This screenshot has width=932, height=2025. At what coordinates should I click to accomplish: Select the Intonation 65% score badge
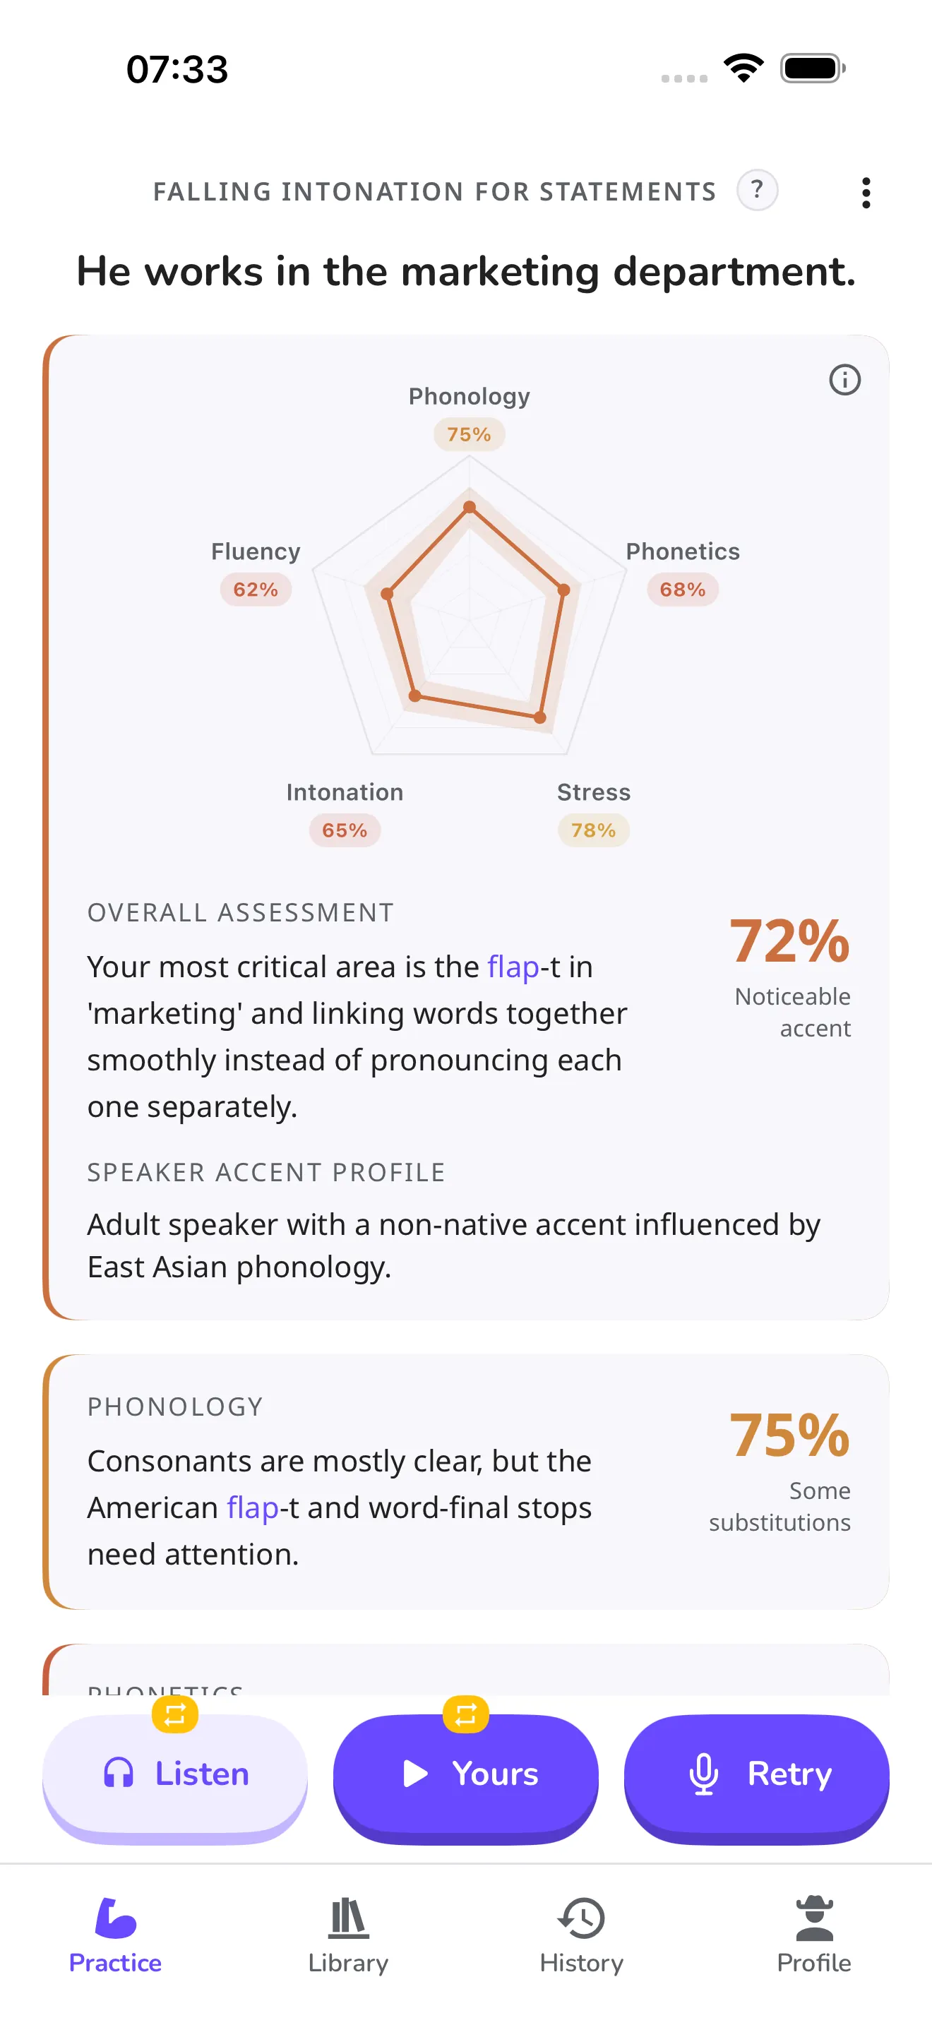coord(345,830)
